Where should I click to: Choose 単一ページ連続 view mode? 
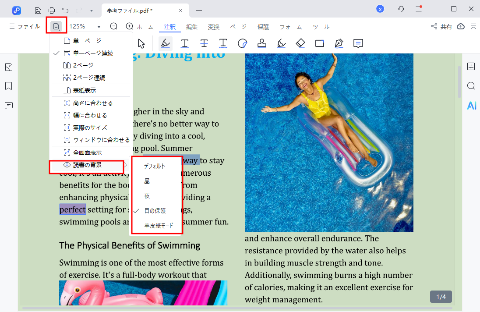[x=92, y=53]
